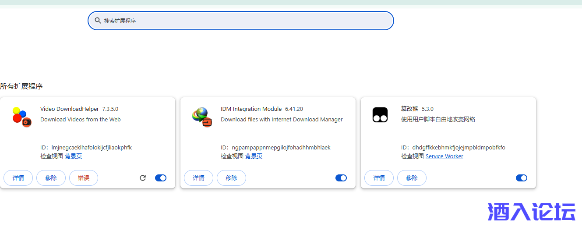Click the 洒入论坛 watermark logo
The height and width of the screenshot is (227, 582).
(x=531, y=212)
